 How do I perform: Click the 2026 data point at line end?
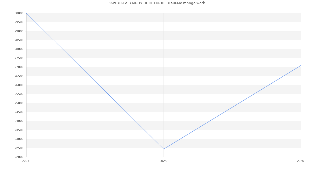tap(301, 65)
